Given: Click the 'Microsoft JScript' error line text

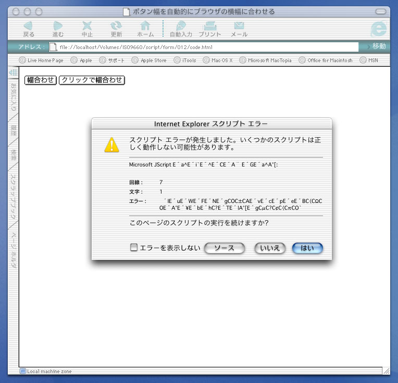Looking at the screenshot, I should coord(203,164).
